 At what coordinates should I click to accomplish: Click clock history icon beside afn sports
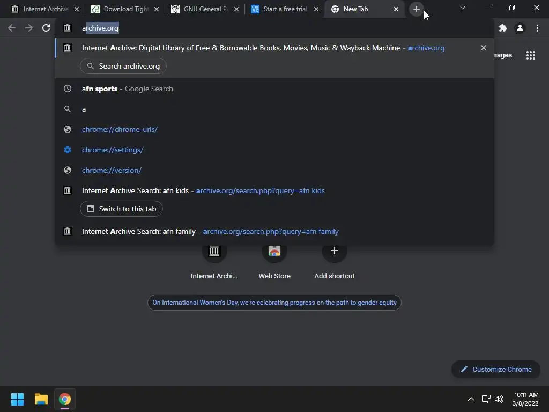coord(68,89)
